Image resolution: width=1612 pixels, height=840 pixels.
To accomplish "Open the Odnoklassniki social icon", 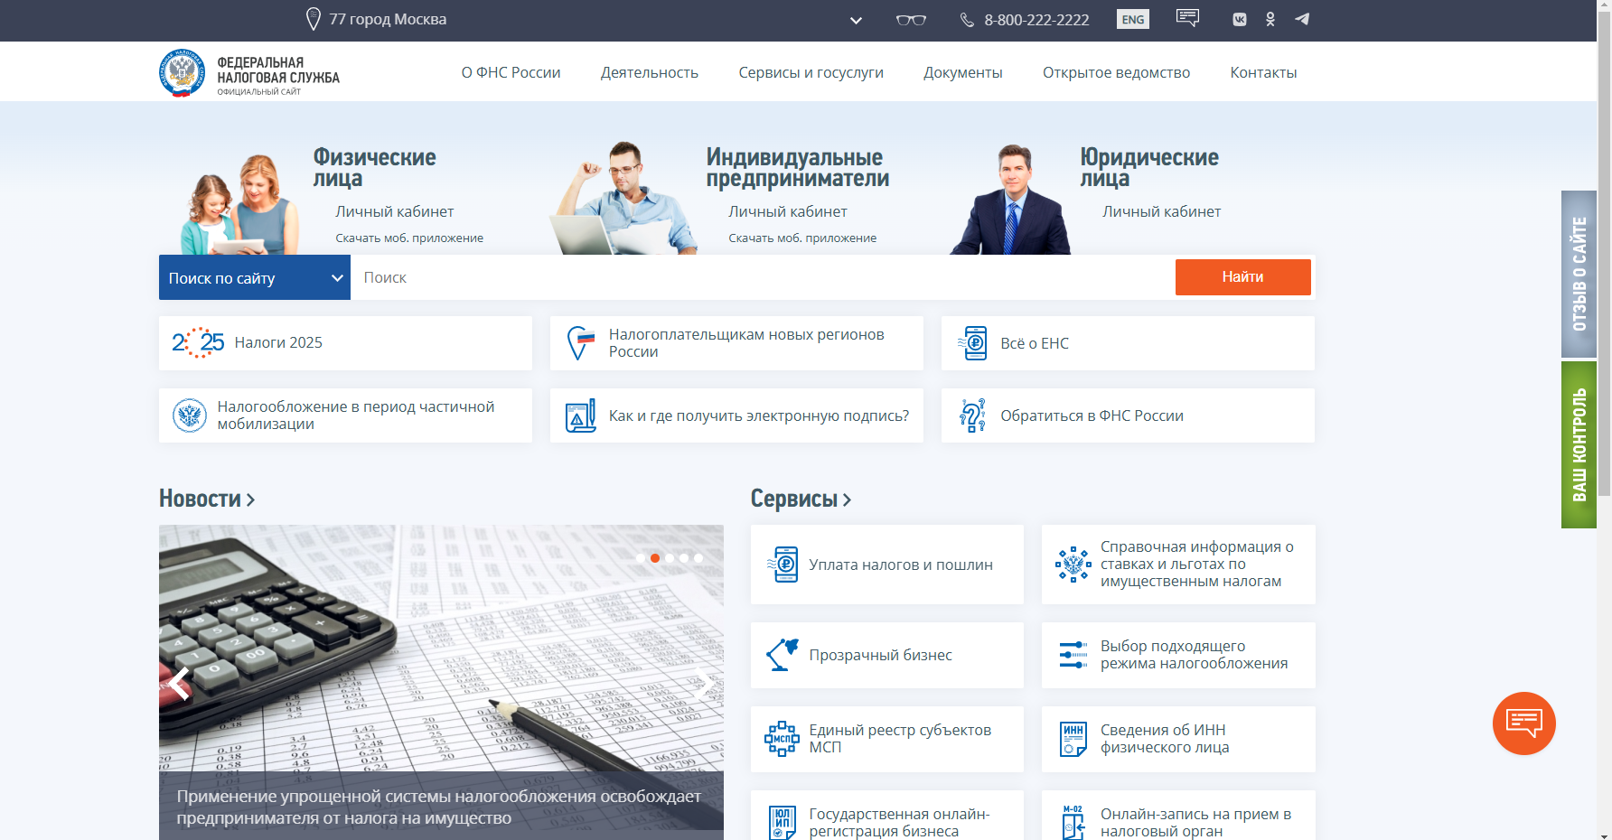I will click(x=1270, y=19).
